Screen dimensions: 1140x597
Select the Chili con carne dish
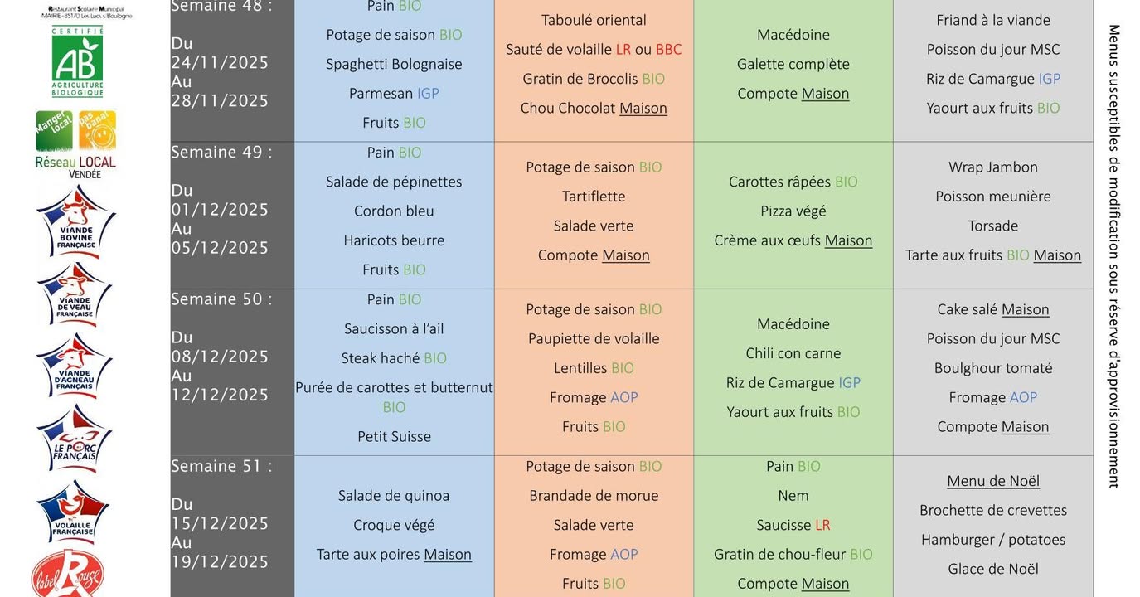pyautogui.click(x=793, y=353)
